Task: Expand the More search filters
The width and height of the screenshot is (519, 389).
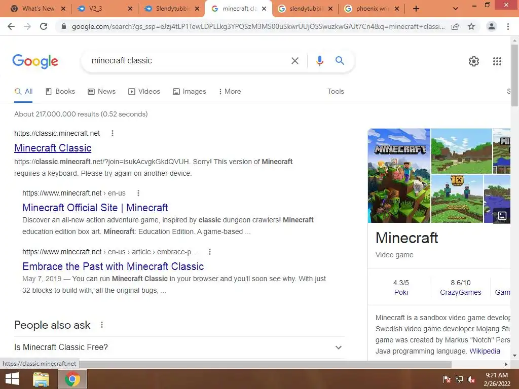Action: [x=230, y=92]
